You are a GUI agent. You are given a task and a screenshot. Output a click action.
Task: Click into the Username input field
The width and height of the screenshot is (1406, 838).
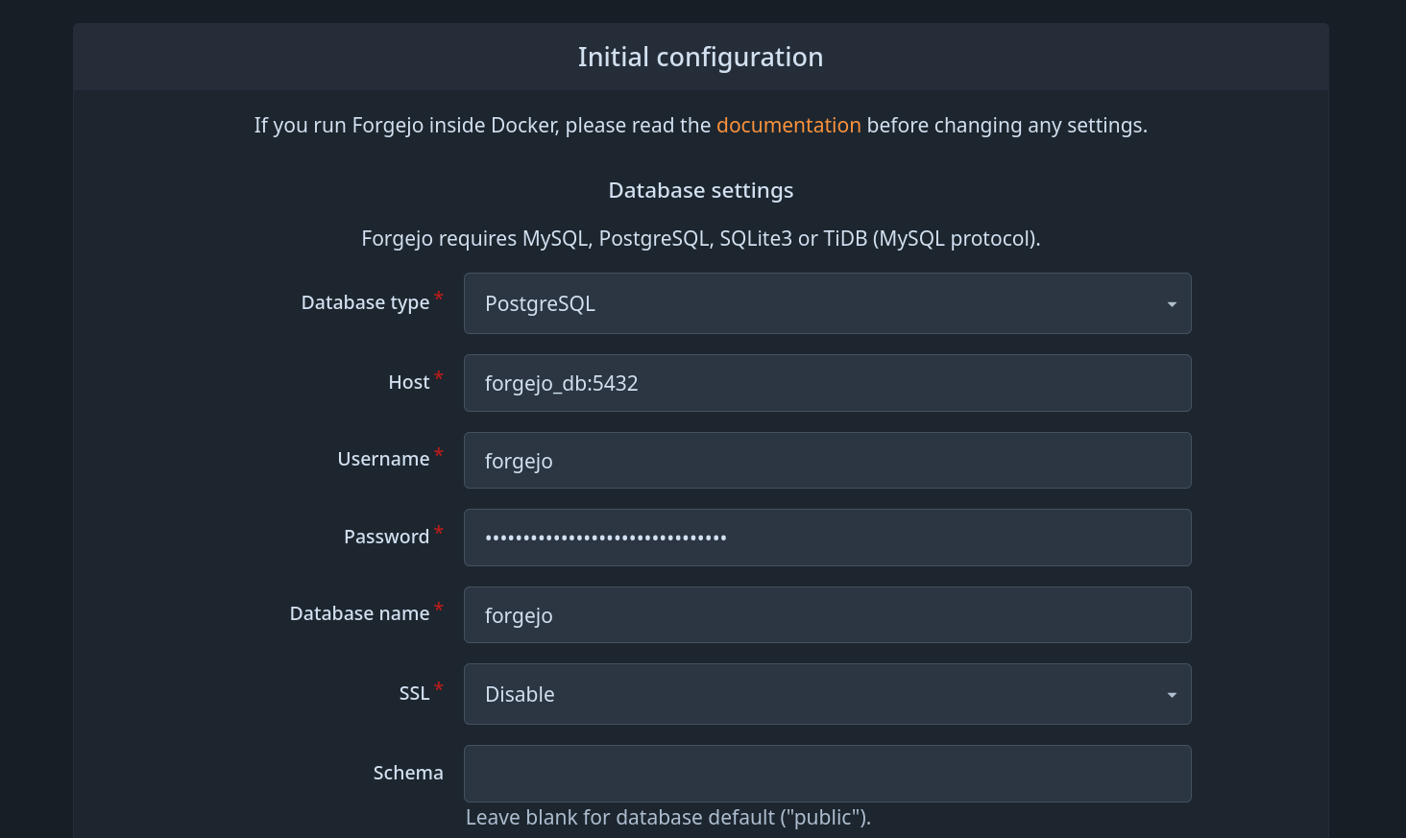(x=826, y=461)
